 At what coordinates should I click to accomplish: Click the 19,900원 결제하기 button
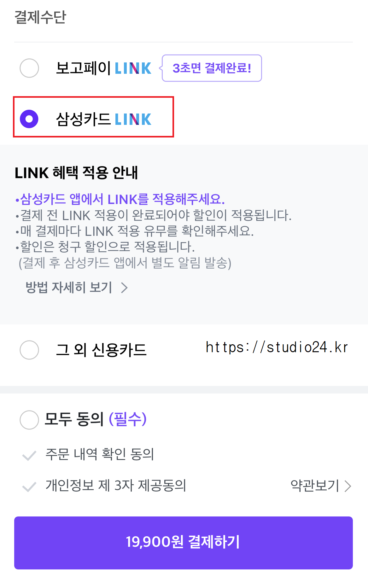point(184,543)
